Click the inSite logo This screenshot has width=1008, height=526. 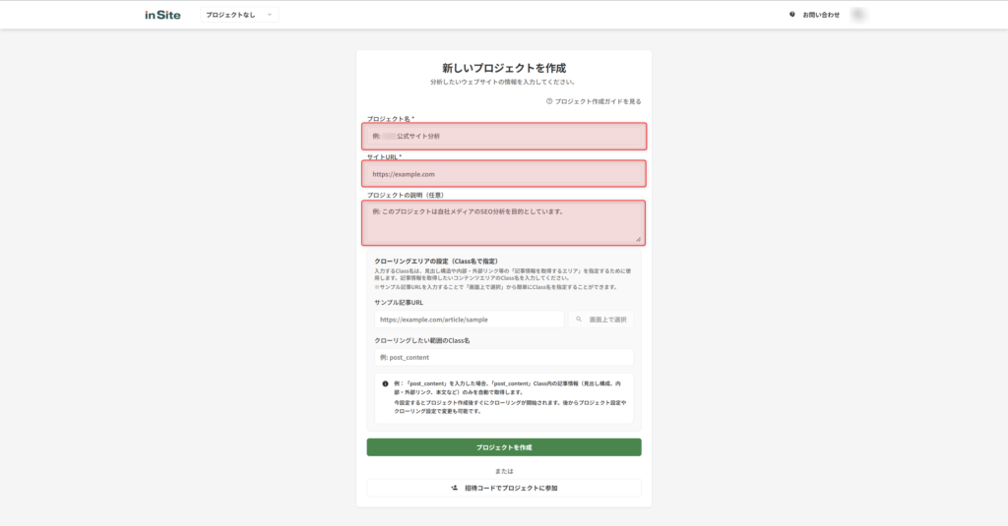pyautogui.click(x=162, y=15)
